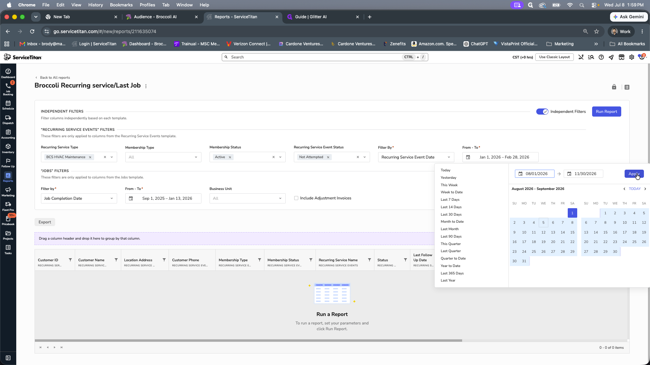This screenshot has width=650, height=365.
Task: Pick September 15 in the calendar
Action: click(x=605, y=232)
